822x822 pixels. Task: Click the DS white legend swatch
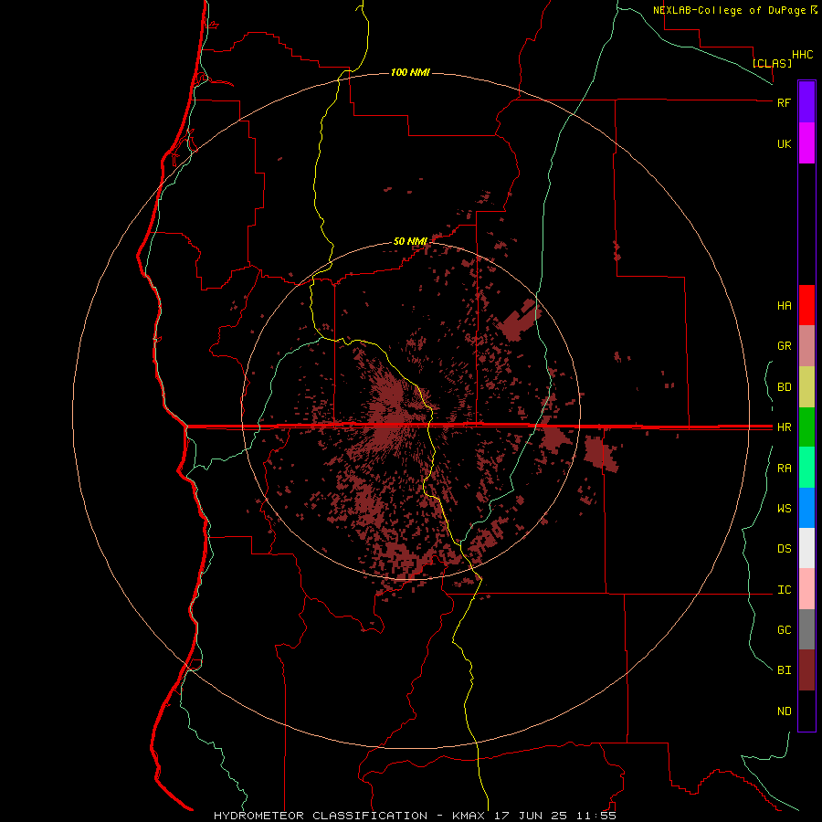(x=806, y=548)
